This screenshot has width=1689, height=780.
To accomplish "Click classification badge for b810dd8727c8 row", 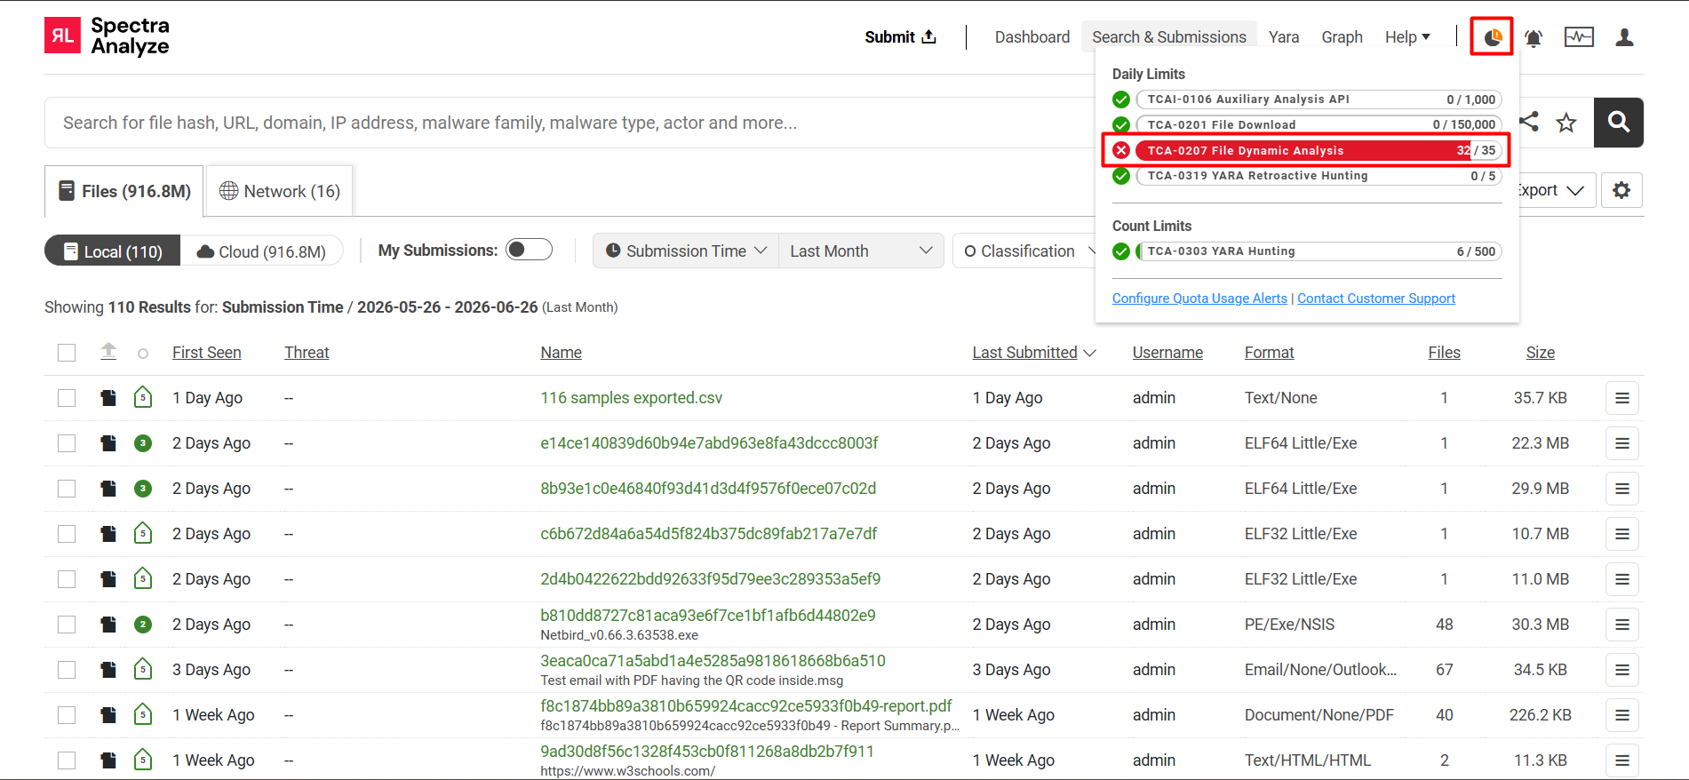I will coord(143,625).
